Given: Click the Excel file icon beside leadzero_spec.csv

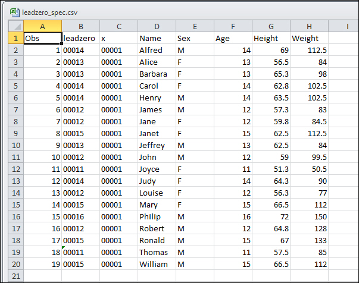Looking at the screenshot, I should coord(13,12).
